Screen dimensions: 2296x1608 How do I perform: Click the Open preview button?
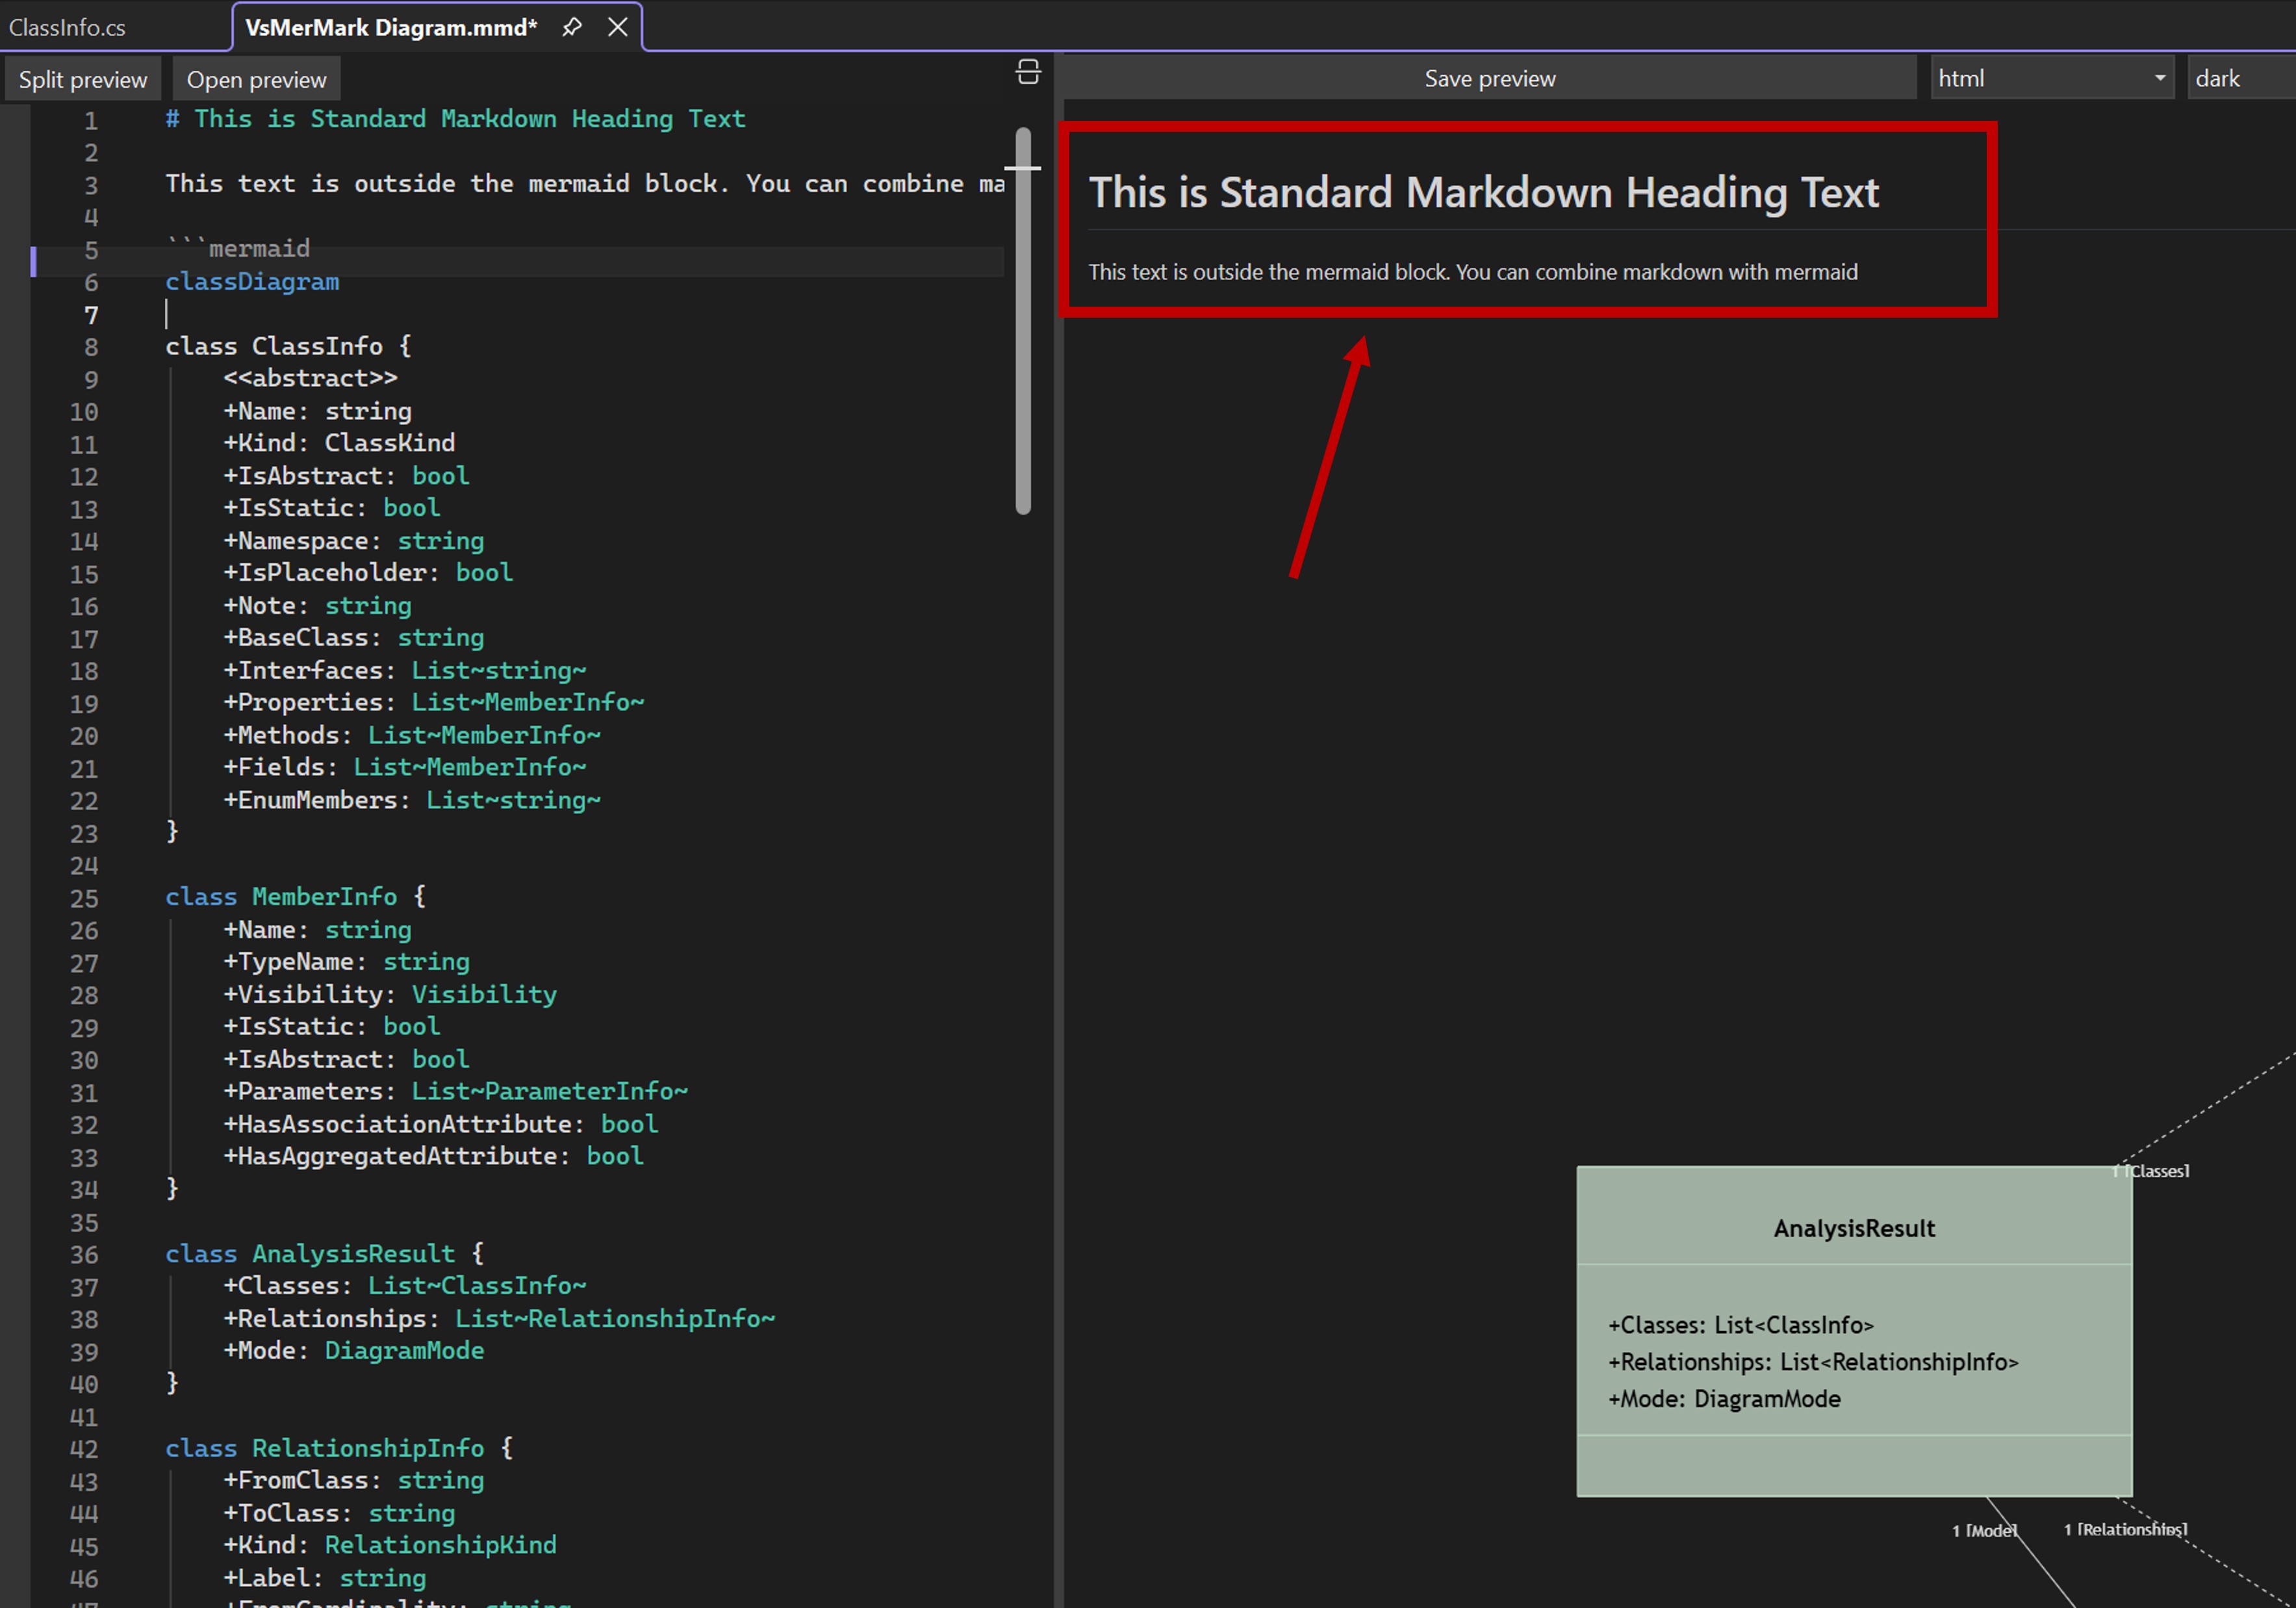pos(255,78)
